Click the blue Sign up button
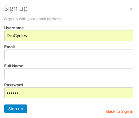The width and height of the screenshot is (139, 118). pyautogui.click(x=16, y=109)
